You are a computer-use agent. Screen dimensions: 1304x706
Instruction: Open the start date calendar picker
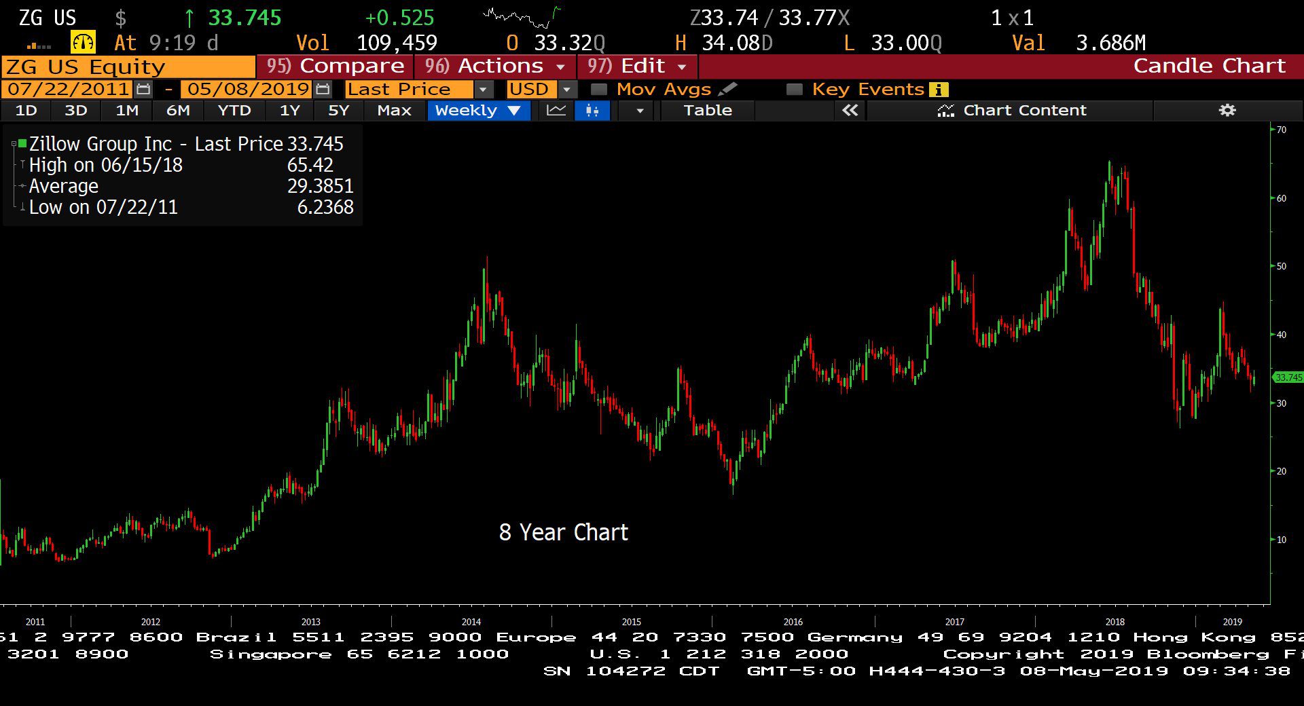coord(143,89)
